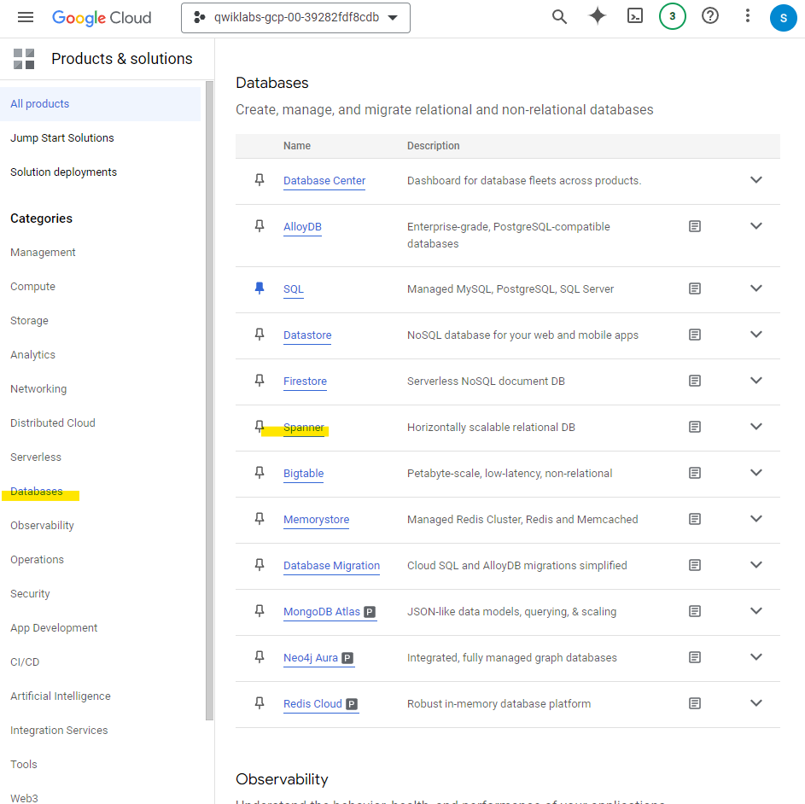The image size is (805, 804).
Task: Pin Spanner to navigation menu
Action: pyautogui.click(x=260, y=427)
